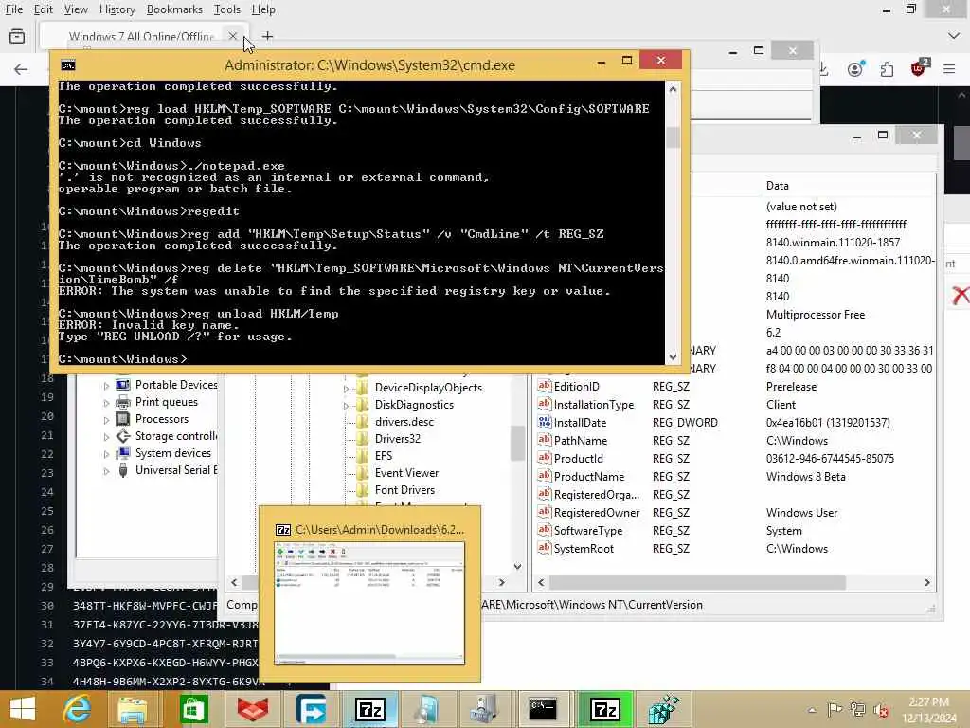
Task: Open the blue arrow app on taskbar
Action: pyautogui.click(x=311, y=709)
